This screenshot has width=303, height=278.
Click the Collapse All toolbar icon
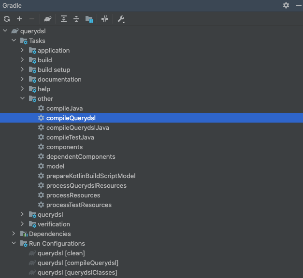(x=76, y=19)
